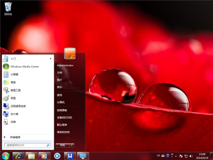Click Internet Explorer icon on taskbar
Viewport: 213px width, 160px height.
(x=18, y=156)
